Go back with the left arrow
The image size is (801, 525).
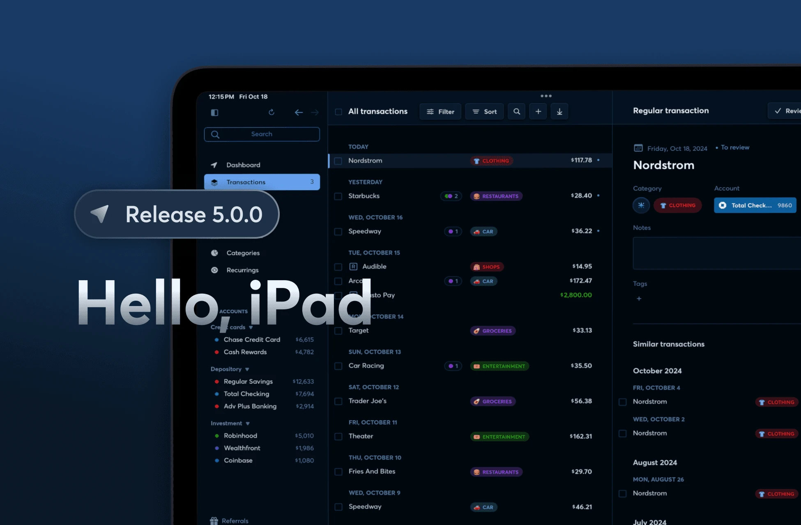click(299, 113)
